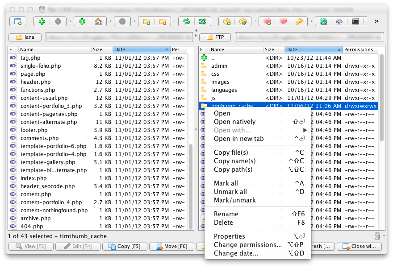Open the FTP drive dropdown button
Image resolution: width=393 pixels, height=268 pixels.
point(215,37)
